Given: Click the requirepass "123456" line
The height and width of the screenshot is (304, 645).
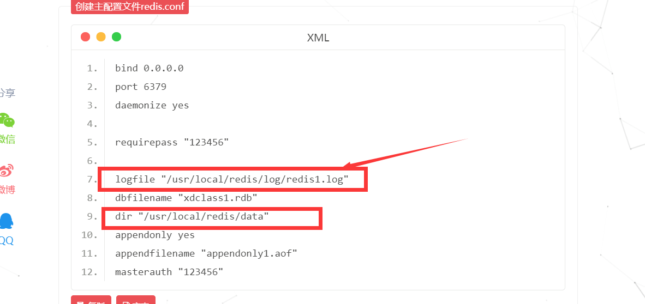Looking at the screenshot, I should point(172,143).
